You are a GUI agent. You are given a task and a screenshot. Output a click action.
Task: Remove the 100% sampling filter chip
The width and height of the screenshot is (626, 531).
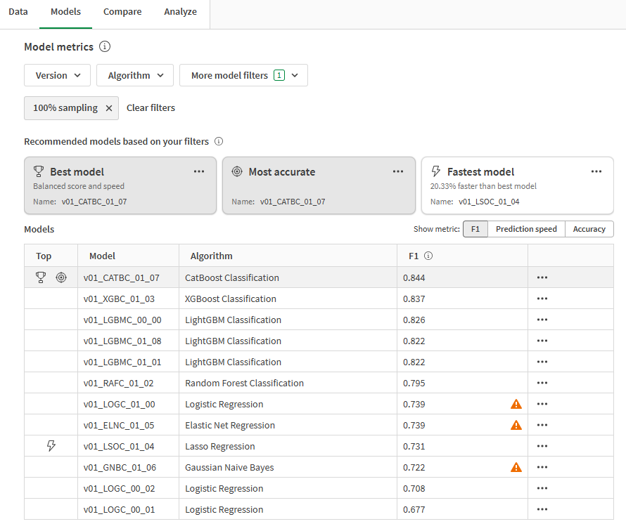click(x=108, y=108)
